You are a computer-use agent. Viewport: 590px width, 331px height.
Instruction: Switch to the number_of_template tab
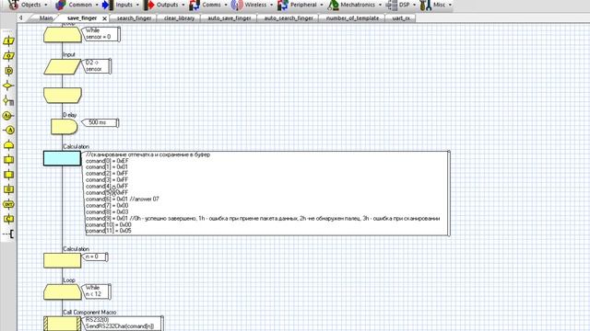352,18
